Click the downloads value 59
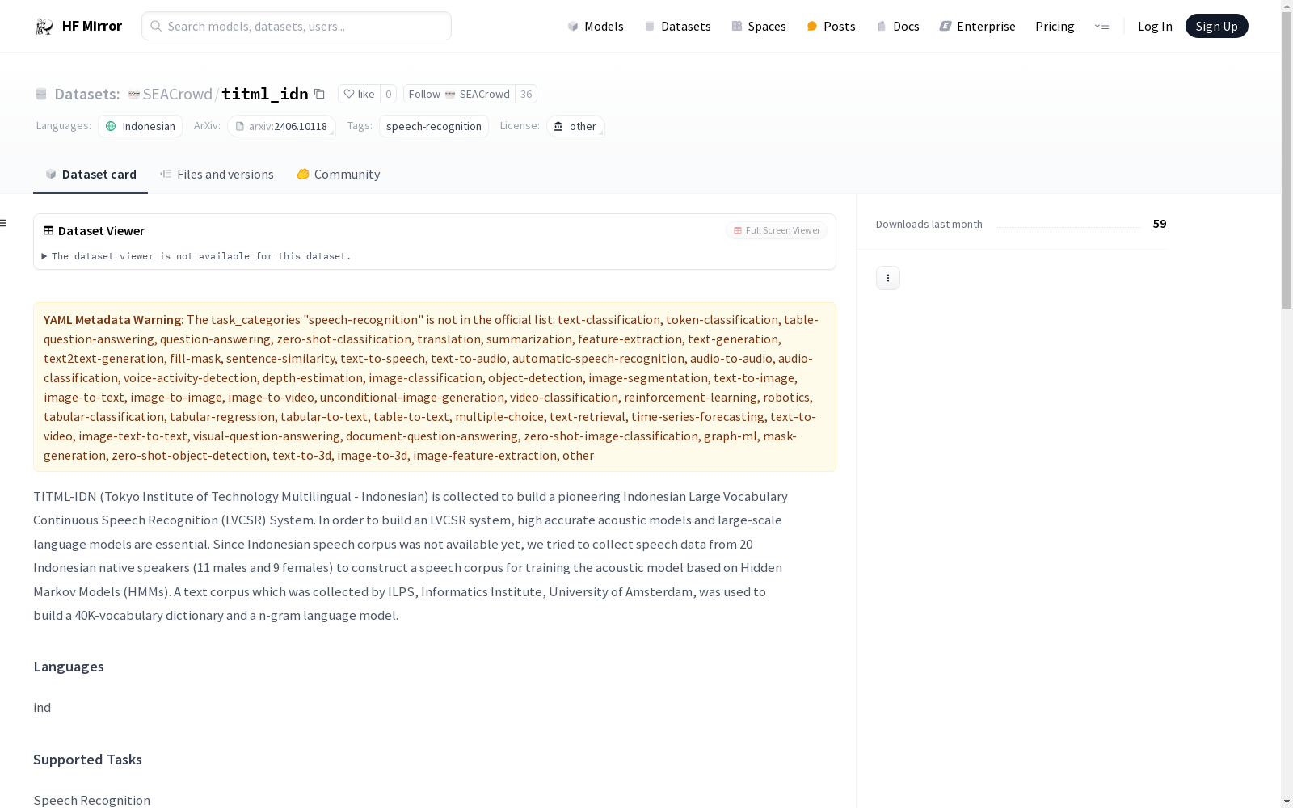This screenshot has width=1293, height=808. (1160, 224)
